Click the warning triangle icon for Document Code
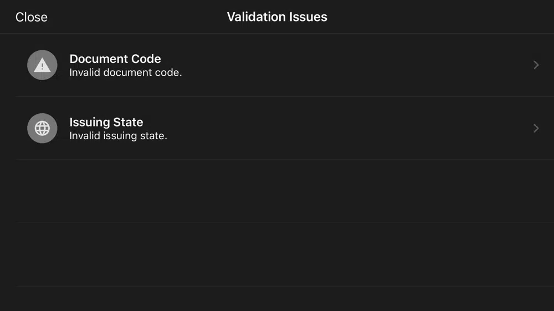 42,65
